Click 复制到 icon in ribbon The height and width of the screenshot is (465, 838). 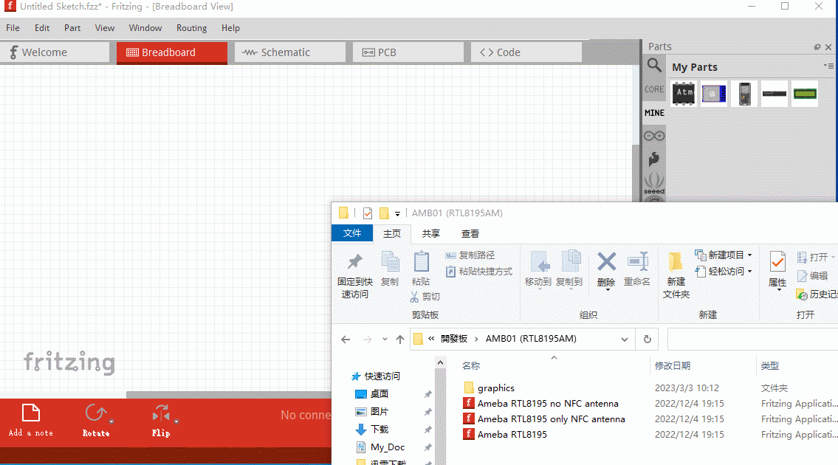[x=570, y=262]
